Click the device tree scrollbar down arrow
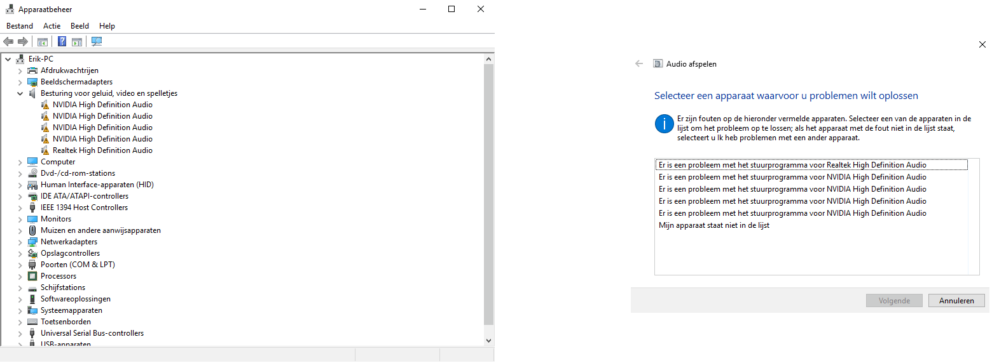Image resolution: width=992 pixels, height=363 pixels. click(x=488, y=340)
